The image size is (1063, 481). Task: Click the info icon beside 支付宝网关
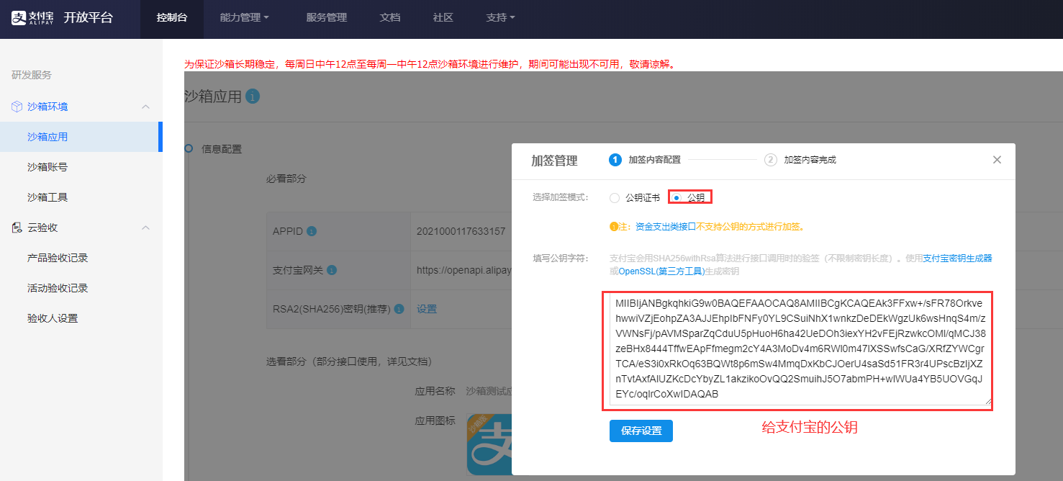(x=332, y=271)
